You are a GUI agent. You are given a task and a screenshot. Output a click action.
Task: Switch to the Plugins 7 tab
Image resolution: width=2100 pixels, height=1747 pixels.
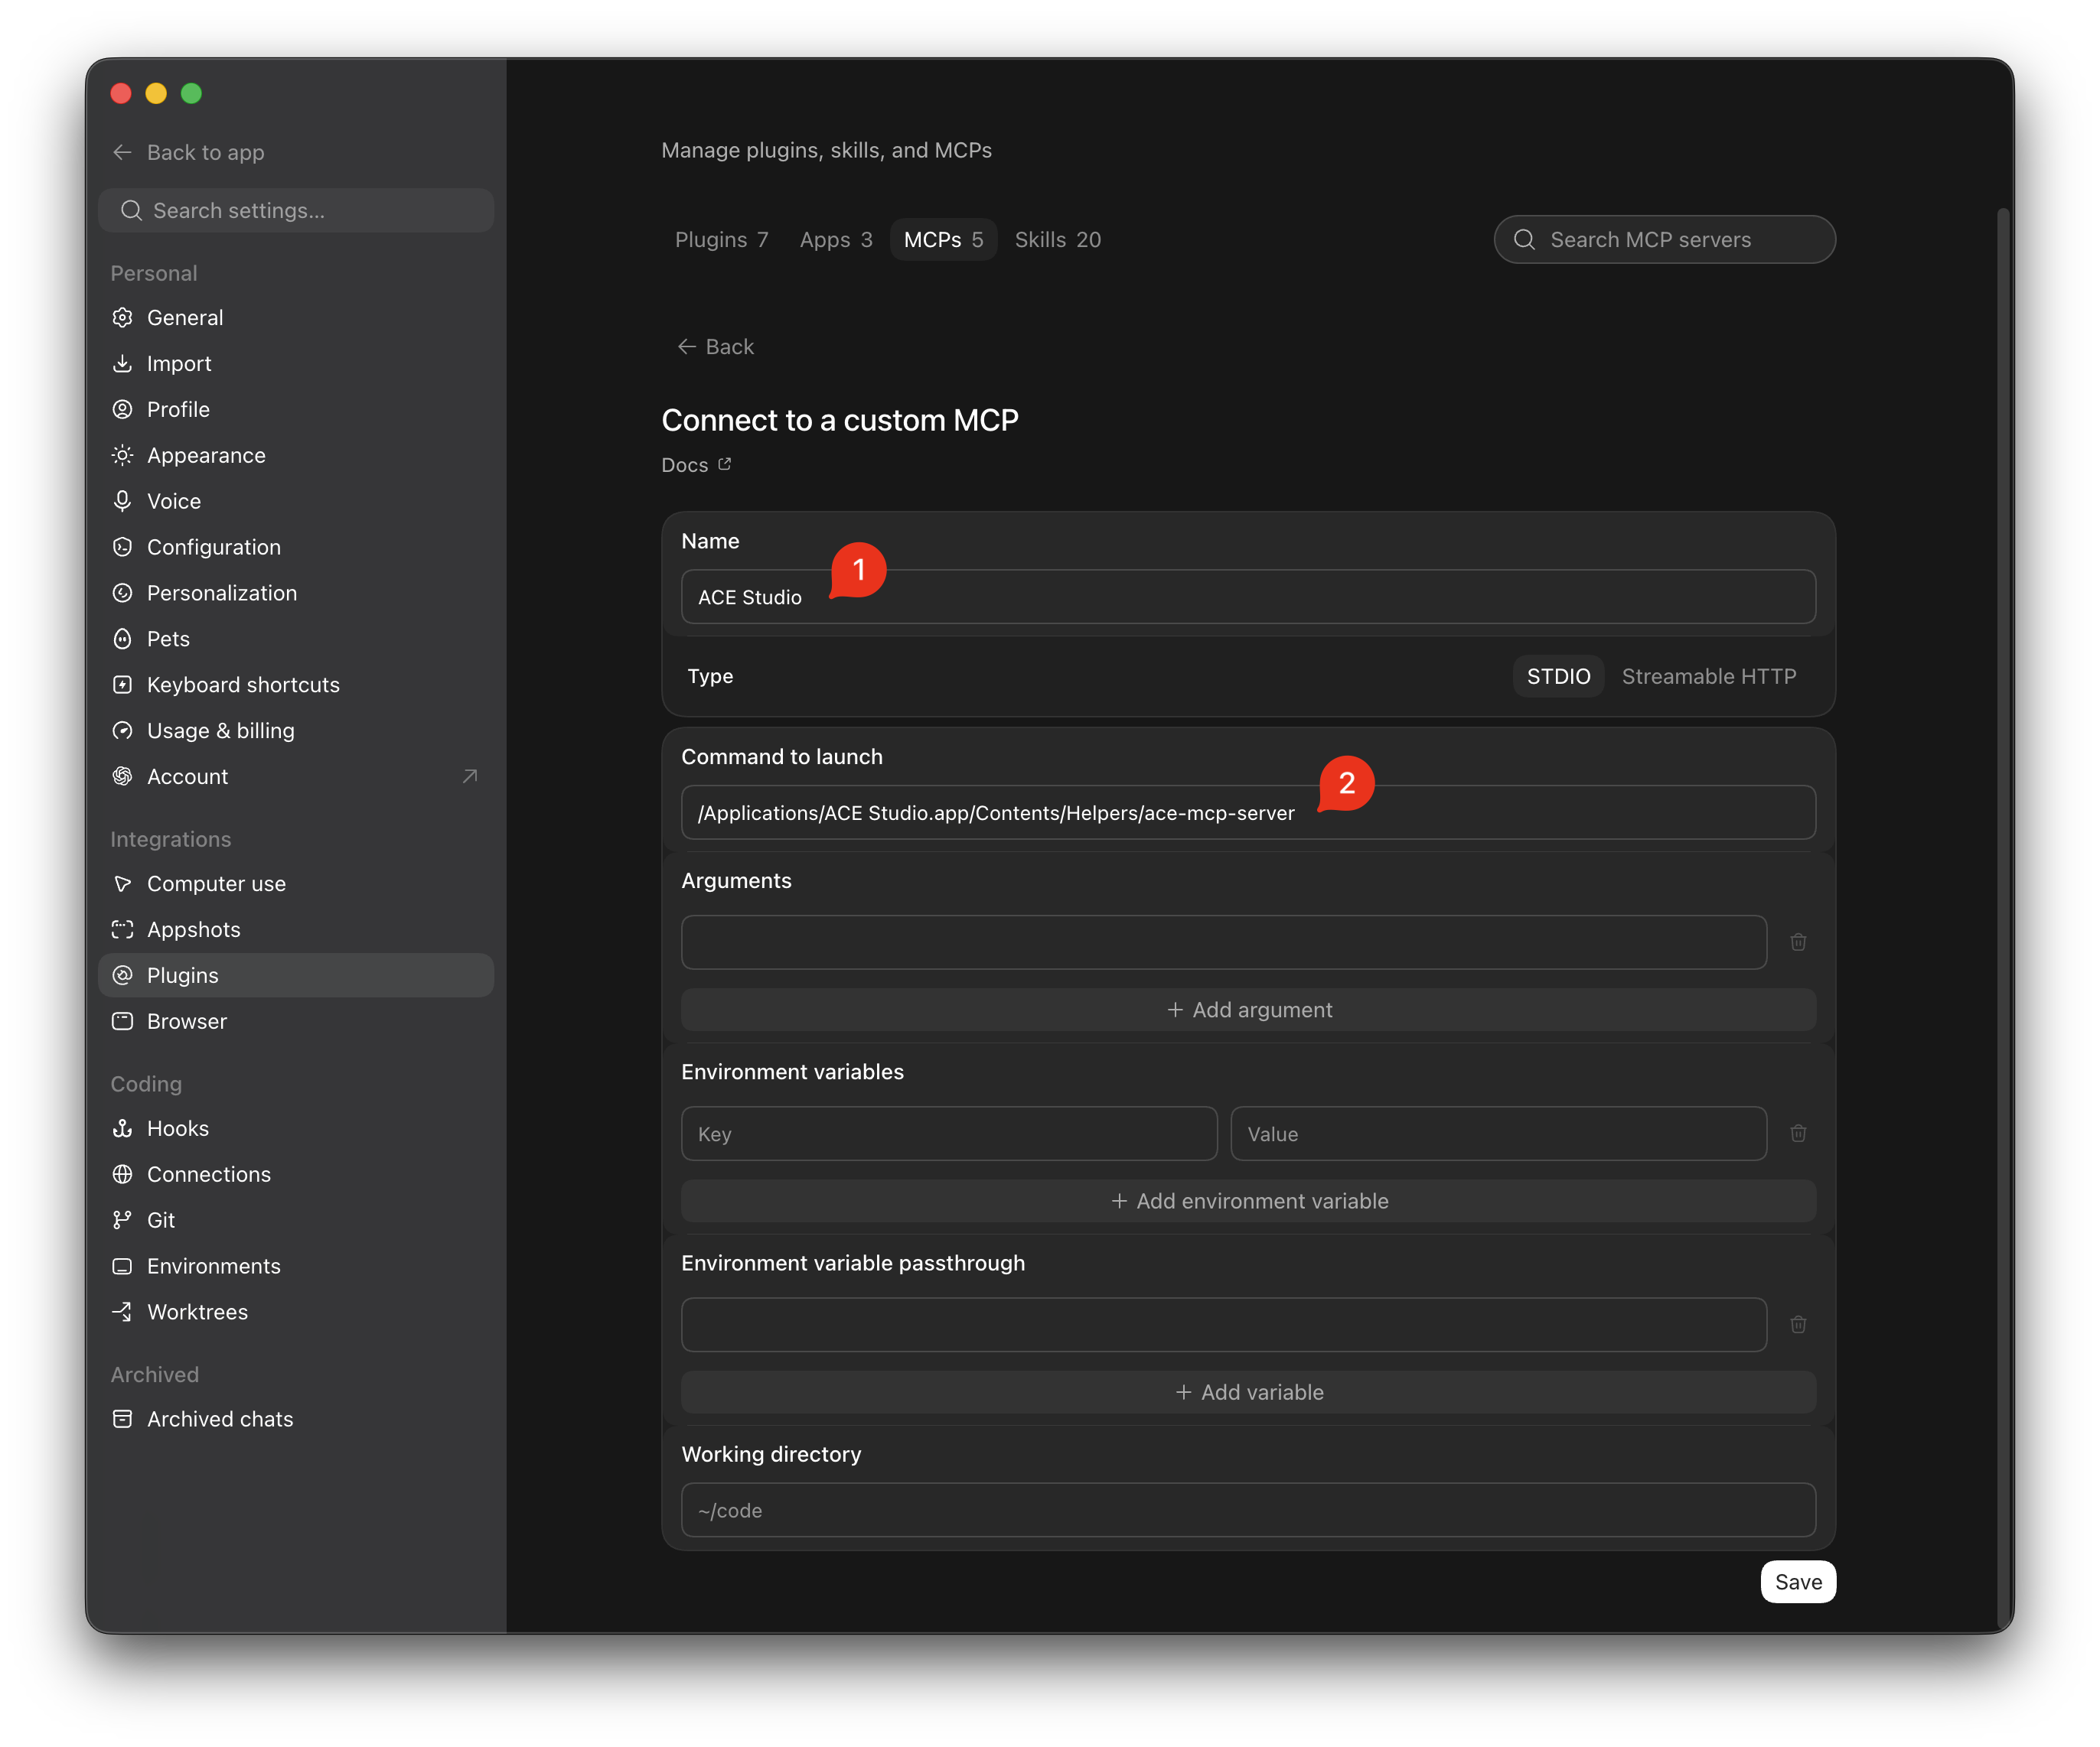pyautogui.click(x=721, y=240)
